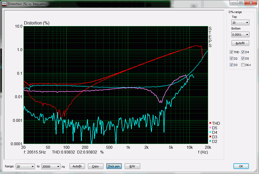Image resolution: width=259 pixels, height=174 pixels.
Task: Click the Autofit button beside the Range fields
Action: pyautogui.click(x=77, y=167)
